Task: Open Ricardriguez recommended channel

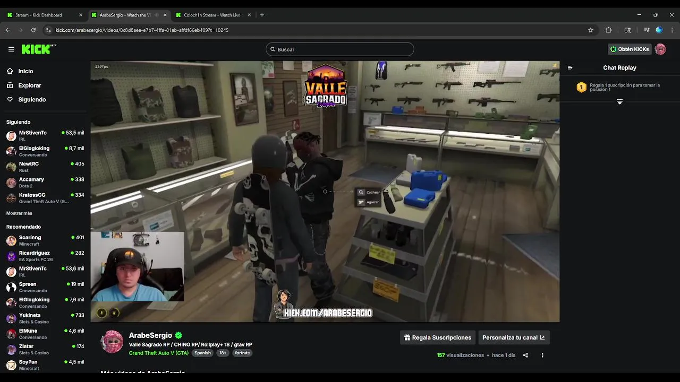Action: point(45,256)
